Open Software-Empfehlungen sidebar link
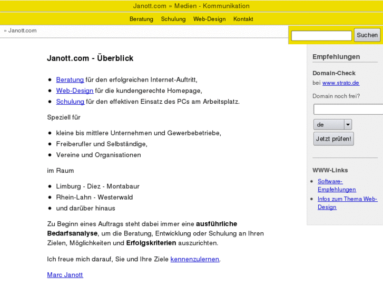 pyautogui.click(x=337, y=185)
